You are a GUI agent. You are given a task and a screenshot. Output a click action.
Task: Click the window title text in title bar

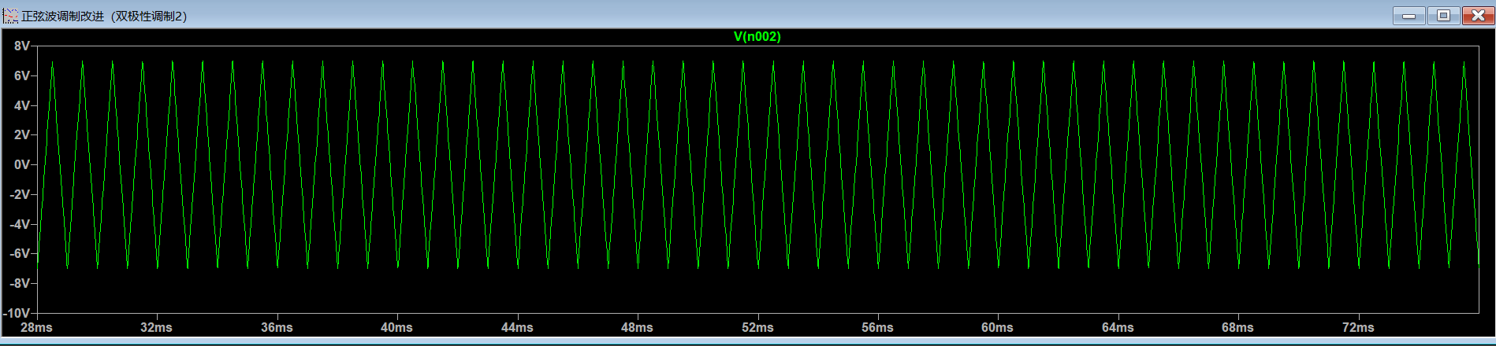104,16
